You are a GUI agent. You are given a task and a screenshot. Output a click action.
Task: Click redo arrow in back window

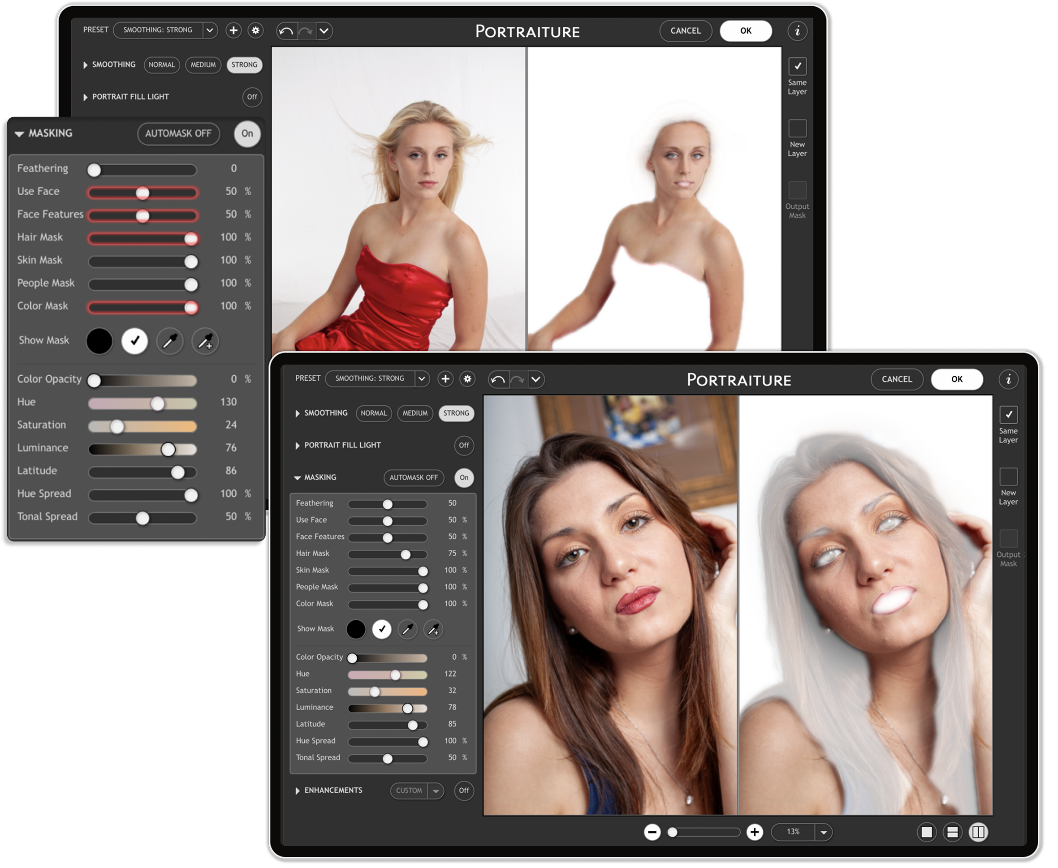306,31
